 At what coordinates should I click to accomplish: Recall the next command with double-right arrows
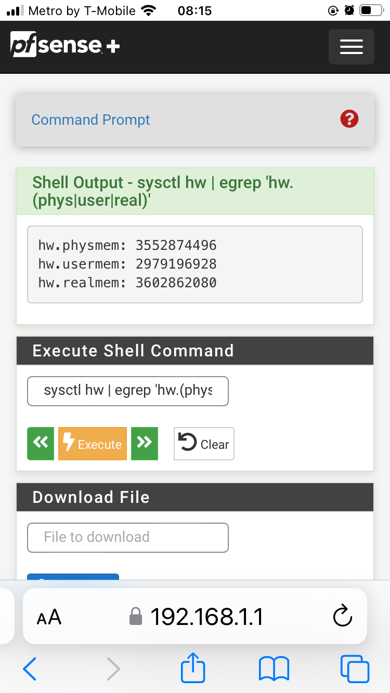point(145,443)
